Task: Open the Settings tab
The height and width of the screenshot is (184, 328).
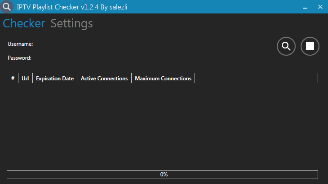Action: coord(71,23)
